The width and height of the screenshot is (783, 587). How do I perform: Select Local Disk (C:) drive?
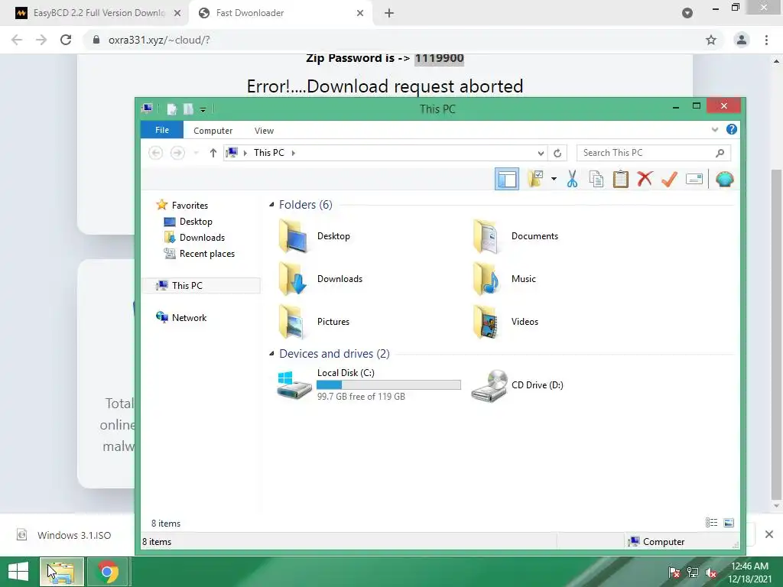click(x=369, y=384)
